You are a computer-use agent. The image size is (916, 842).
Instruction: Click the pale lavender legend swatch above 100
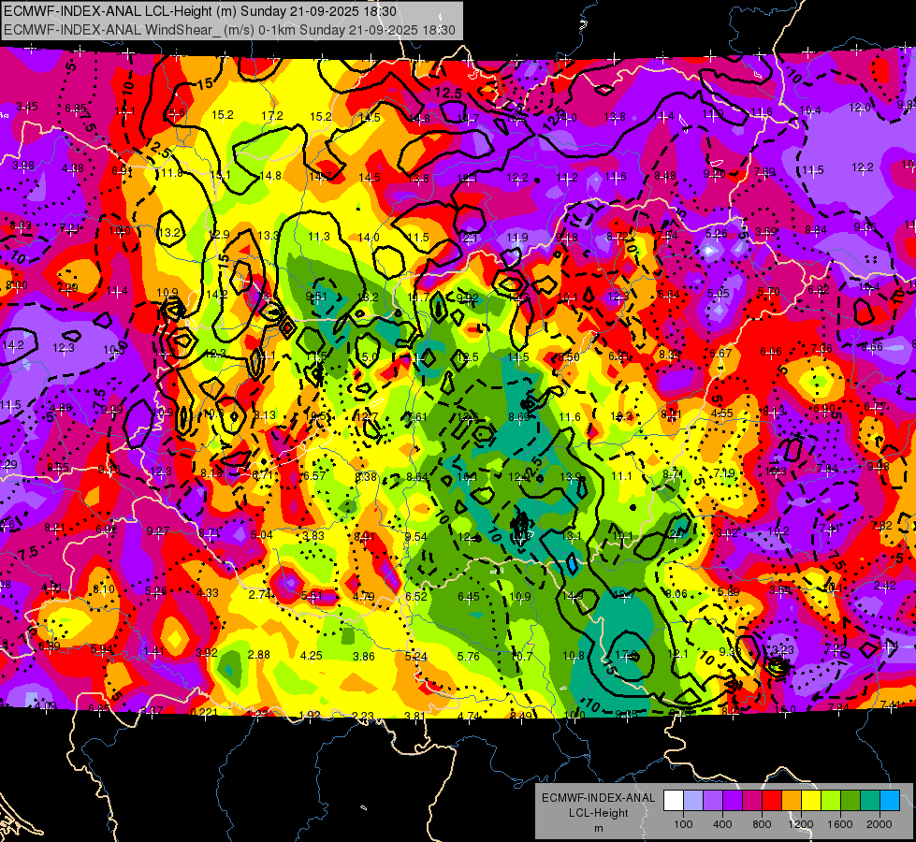pyautogui.click(x=693, y=800)
